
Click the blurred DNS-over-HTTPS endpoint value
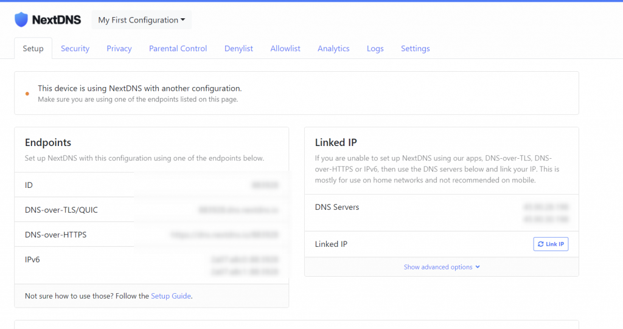(x=224, y=235)
